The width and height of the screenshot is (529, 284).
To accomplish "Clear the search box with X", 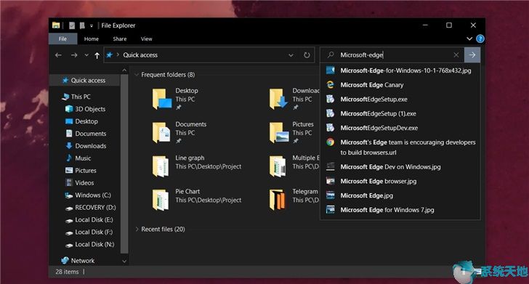I will (456, 55).
